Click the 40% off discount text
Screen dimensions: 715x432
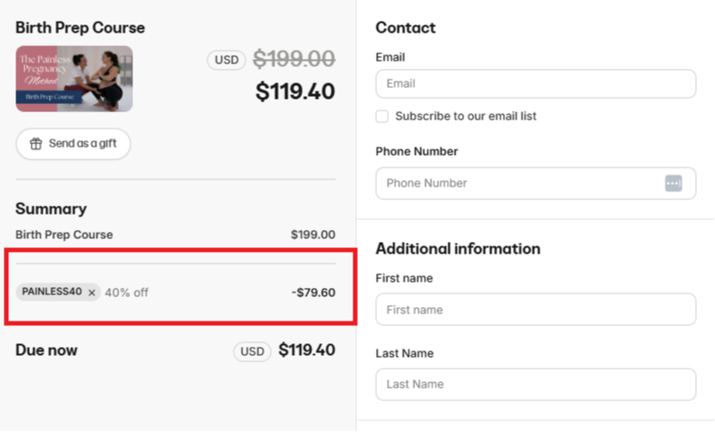pos(127,293)
